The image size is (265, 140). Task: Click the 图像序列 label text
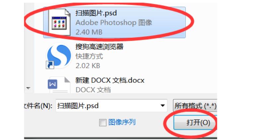click(x=122, y=122)
